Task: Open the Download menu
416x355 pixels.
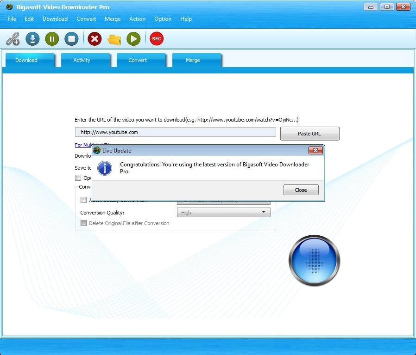Action: (55, 19)
